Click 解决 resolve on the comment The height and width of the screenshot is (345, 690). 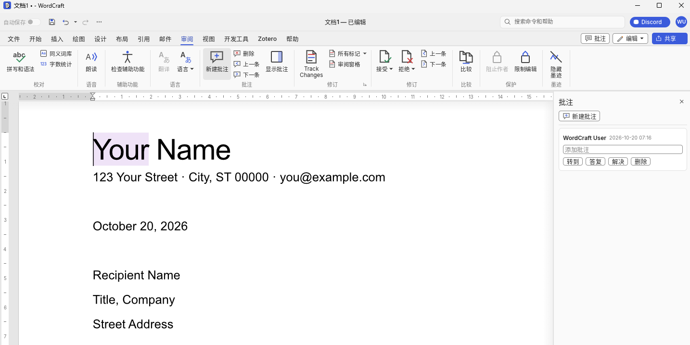(618, 162)
